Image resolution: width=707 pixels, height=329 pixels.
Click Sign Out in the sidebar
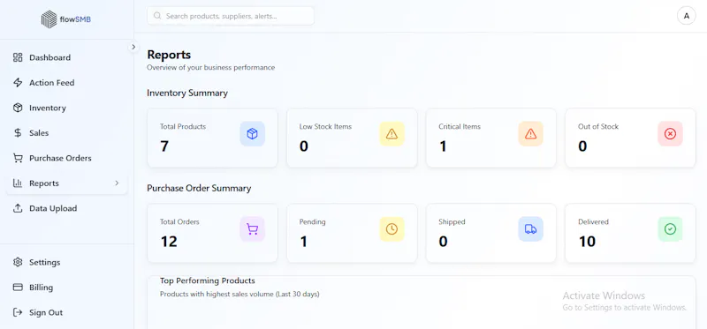click(x=67, y=312)
